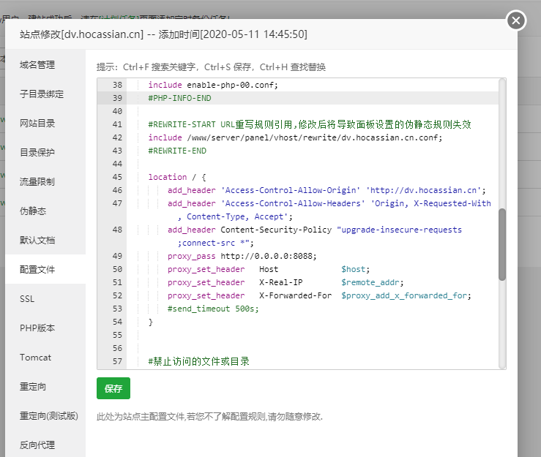541x457 pixels.
Task: Click the code editor vertical scrollbar thumb
Action: (x=501, y=244)
